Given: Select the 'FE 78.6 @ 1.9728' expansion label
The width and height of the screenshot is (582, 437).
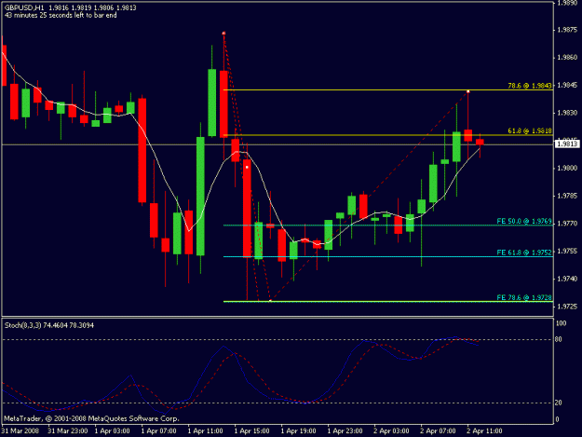Looking at the screenshot, I should point(524,297).
